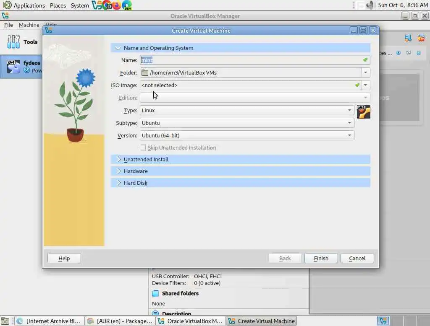Image resolution: width=430 pixels, height=326 pixels.
Task: Open the volume control in system tray
Action: click(x=370, y=5)
